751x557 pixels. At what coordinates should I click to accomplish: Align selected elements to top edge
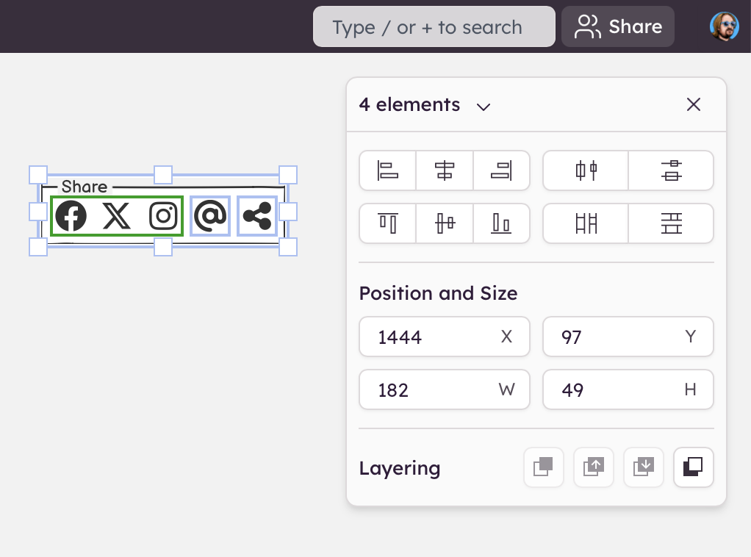click(387, 223)
